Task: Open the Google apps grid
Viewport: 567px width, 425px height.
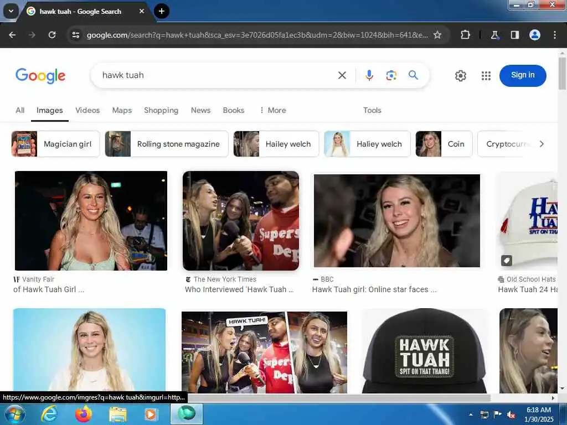Action: 486,75
